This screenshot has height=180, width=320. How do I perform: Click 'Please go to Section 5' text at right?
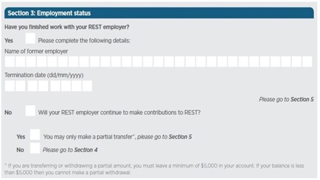286,99
